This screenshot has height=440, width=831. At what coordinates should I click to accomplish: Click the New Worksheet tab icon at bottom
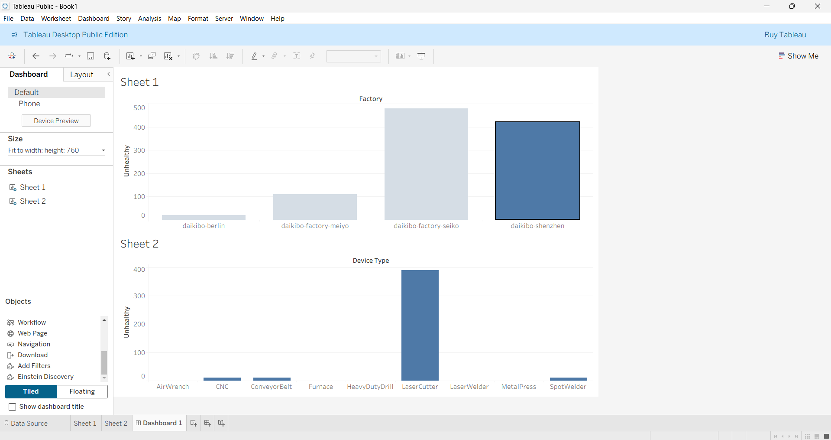(x=194, y=423)
